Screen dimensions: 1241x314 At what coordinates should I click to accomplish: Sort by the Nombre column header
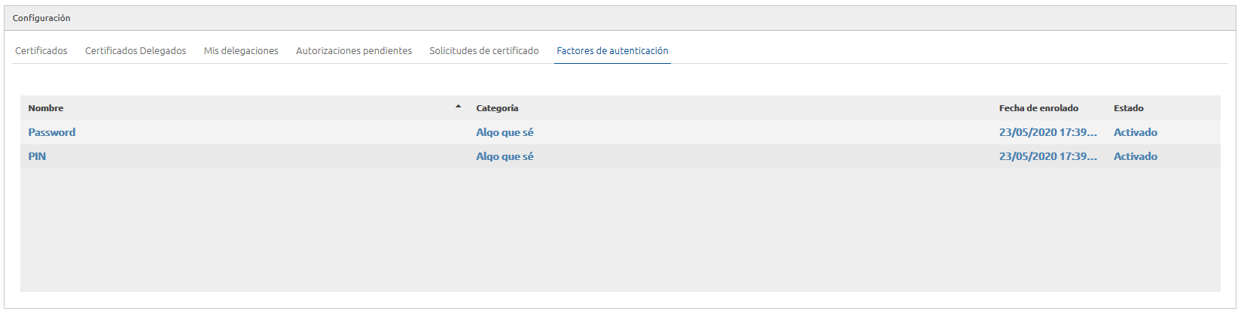[46, 108]
